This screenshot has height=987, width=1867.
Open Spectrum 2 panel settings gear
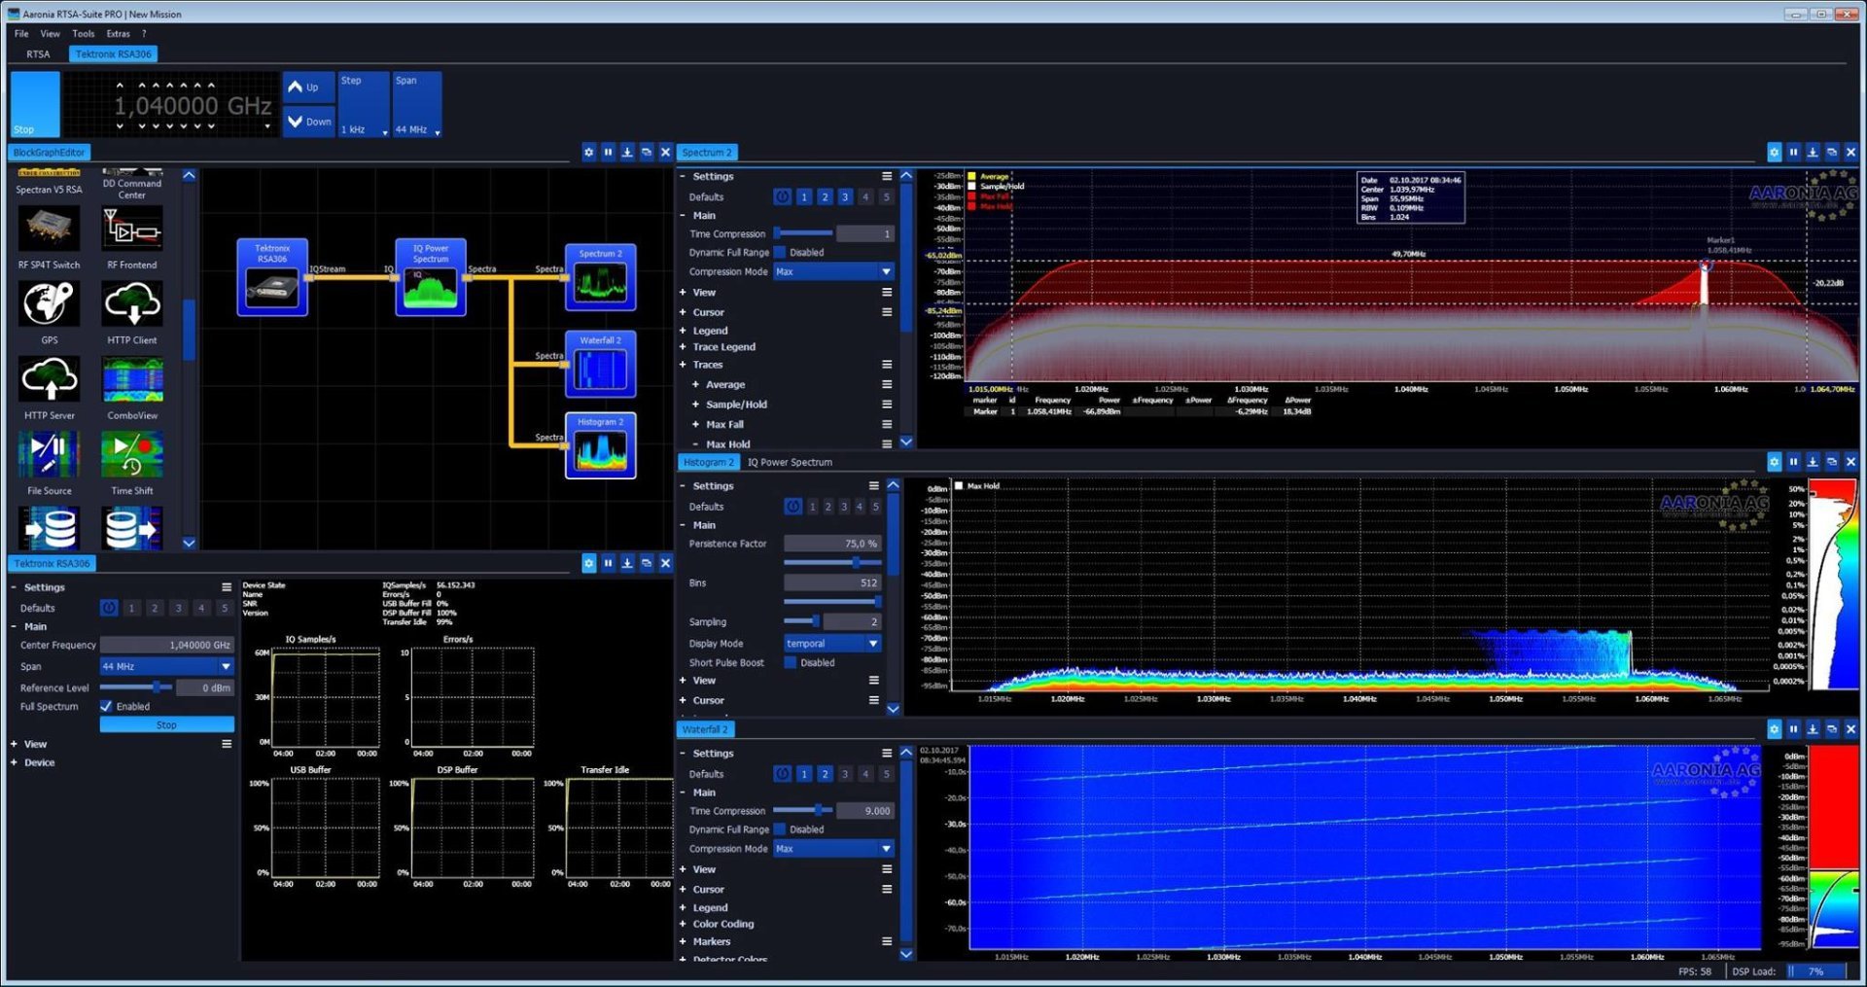[1774, 152]
